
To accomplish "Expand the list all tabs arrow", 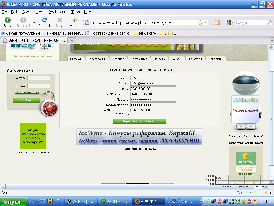I will 271,41.
